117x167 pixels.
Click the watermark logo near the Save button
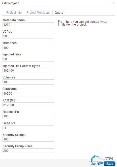(102, 160)
